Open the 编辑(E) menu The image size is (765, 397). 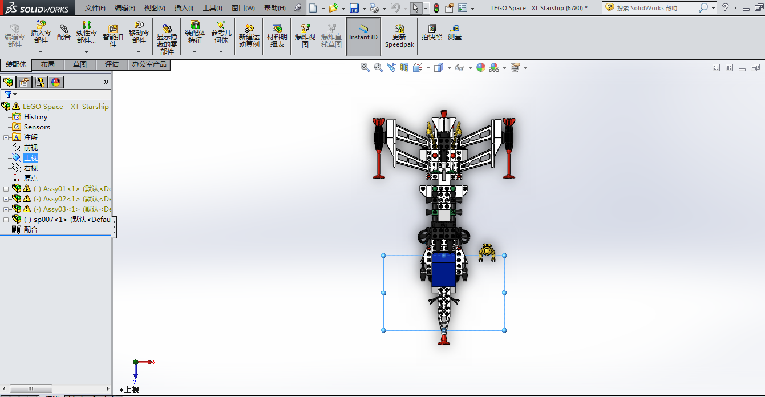coord(125,8)
